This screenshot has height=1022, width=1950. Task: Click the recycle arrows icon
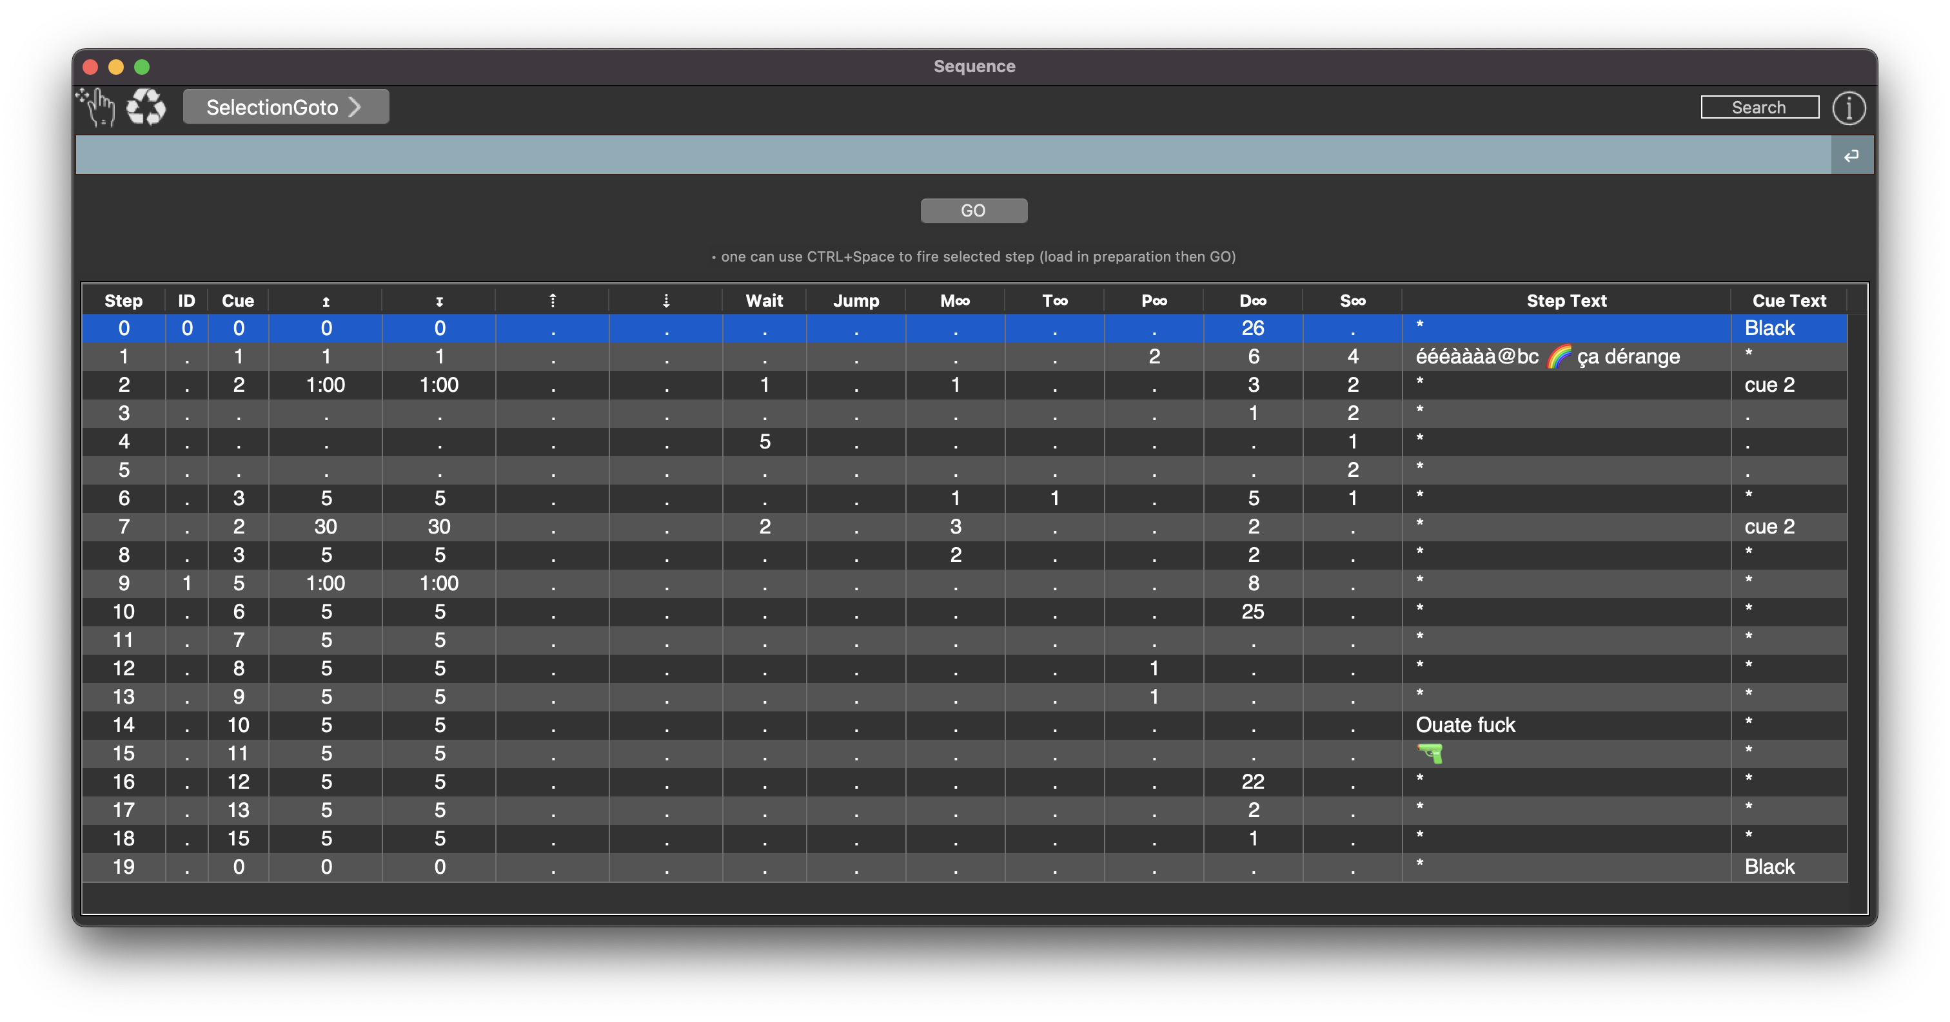tap(145, 107)
